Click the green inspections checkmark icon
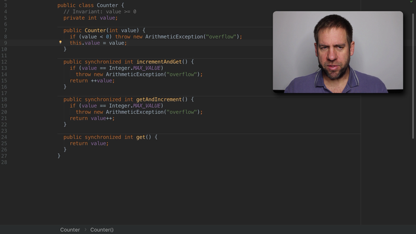 (411, 1)
